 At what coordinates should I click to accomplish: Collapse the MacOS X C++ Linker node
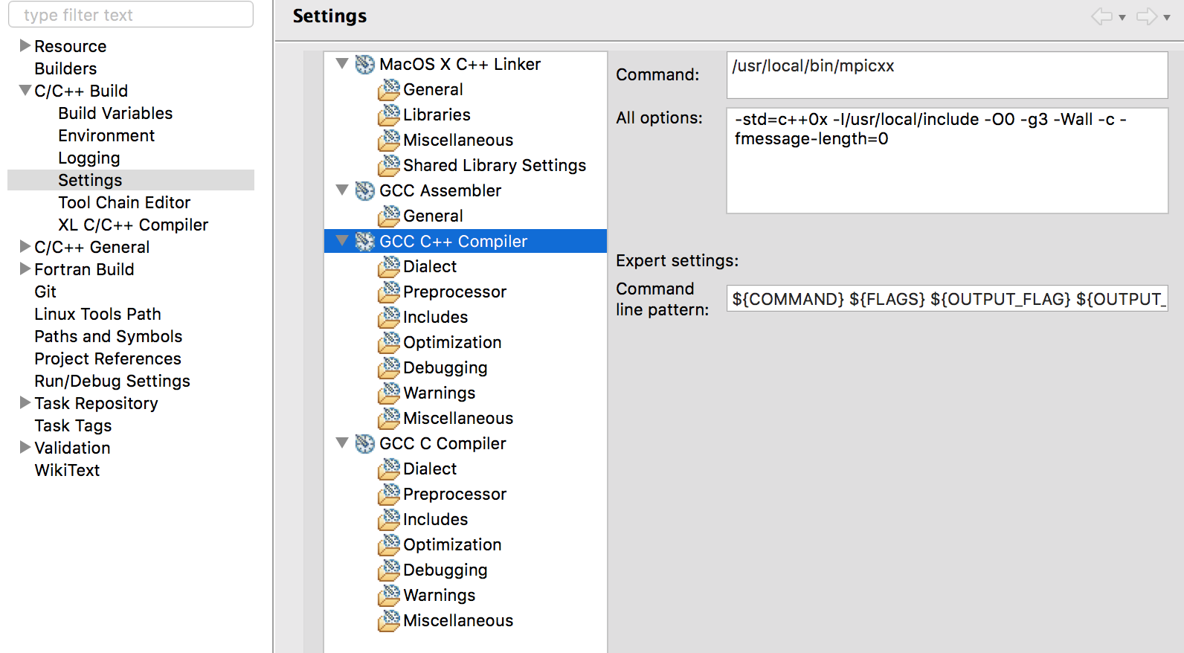[x=342, y=64]
